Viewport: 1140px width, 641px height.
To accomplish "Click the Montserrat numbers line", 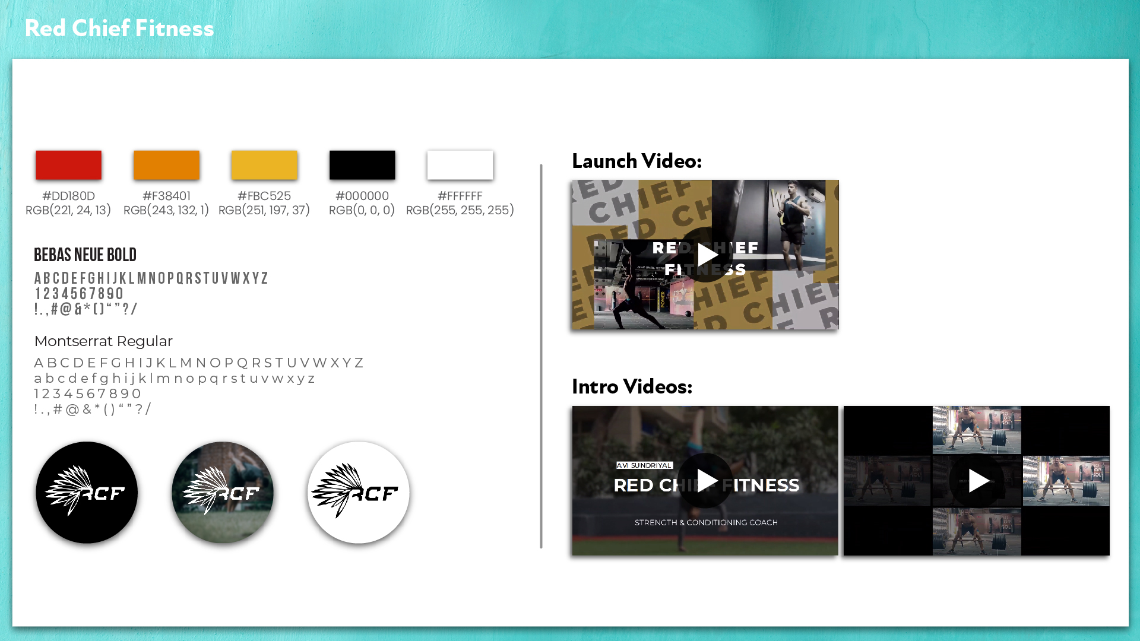I will [88, 394].
